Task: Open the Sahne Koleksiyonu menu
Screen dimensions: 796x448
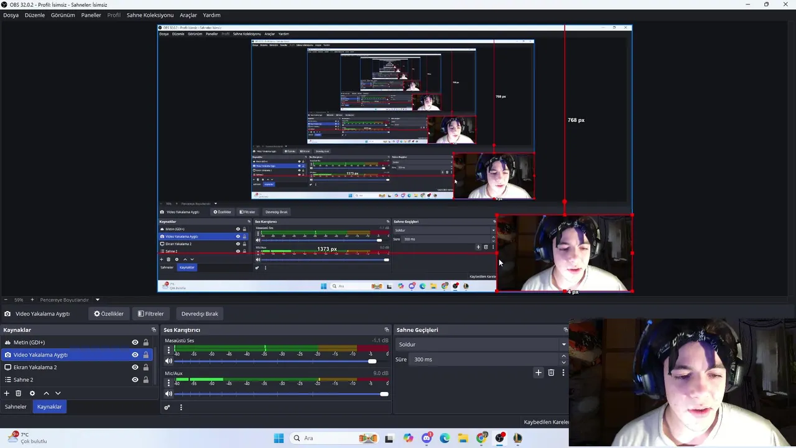Action: tap(150, 15)
